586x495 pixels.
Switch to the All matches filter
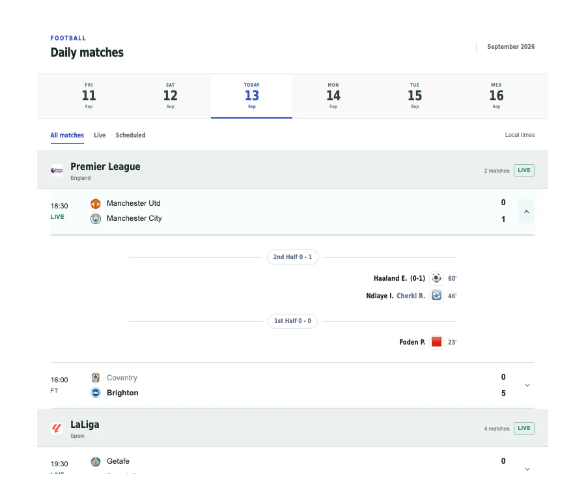tap(67, 135)
